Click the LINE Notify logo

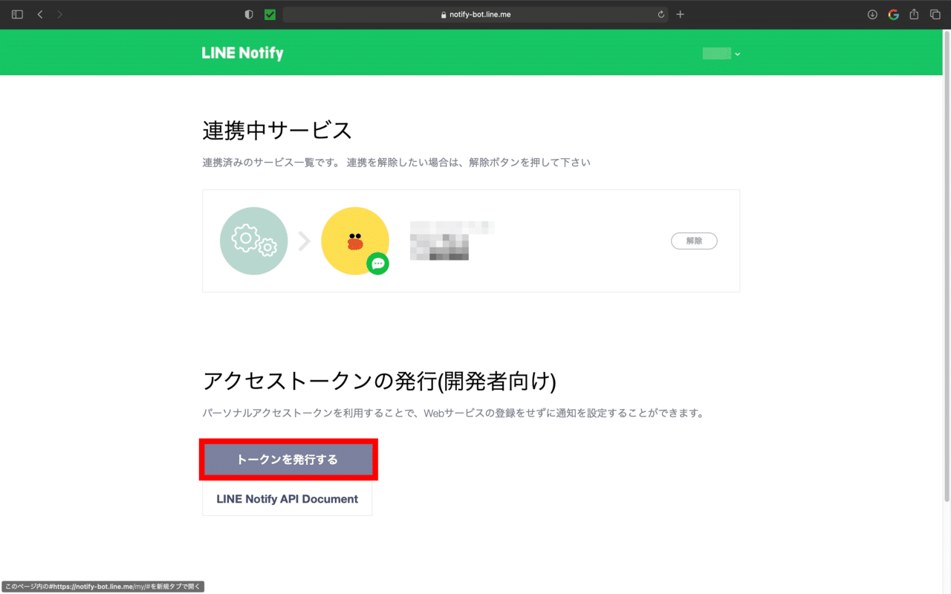tap(242, 53)
